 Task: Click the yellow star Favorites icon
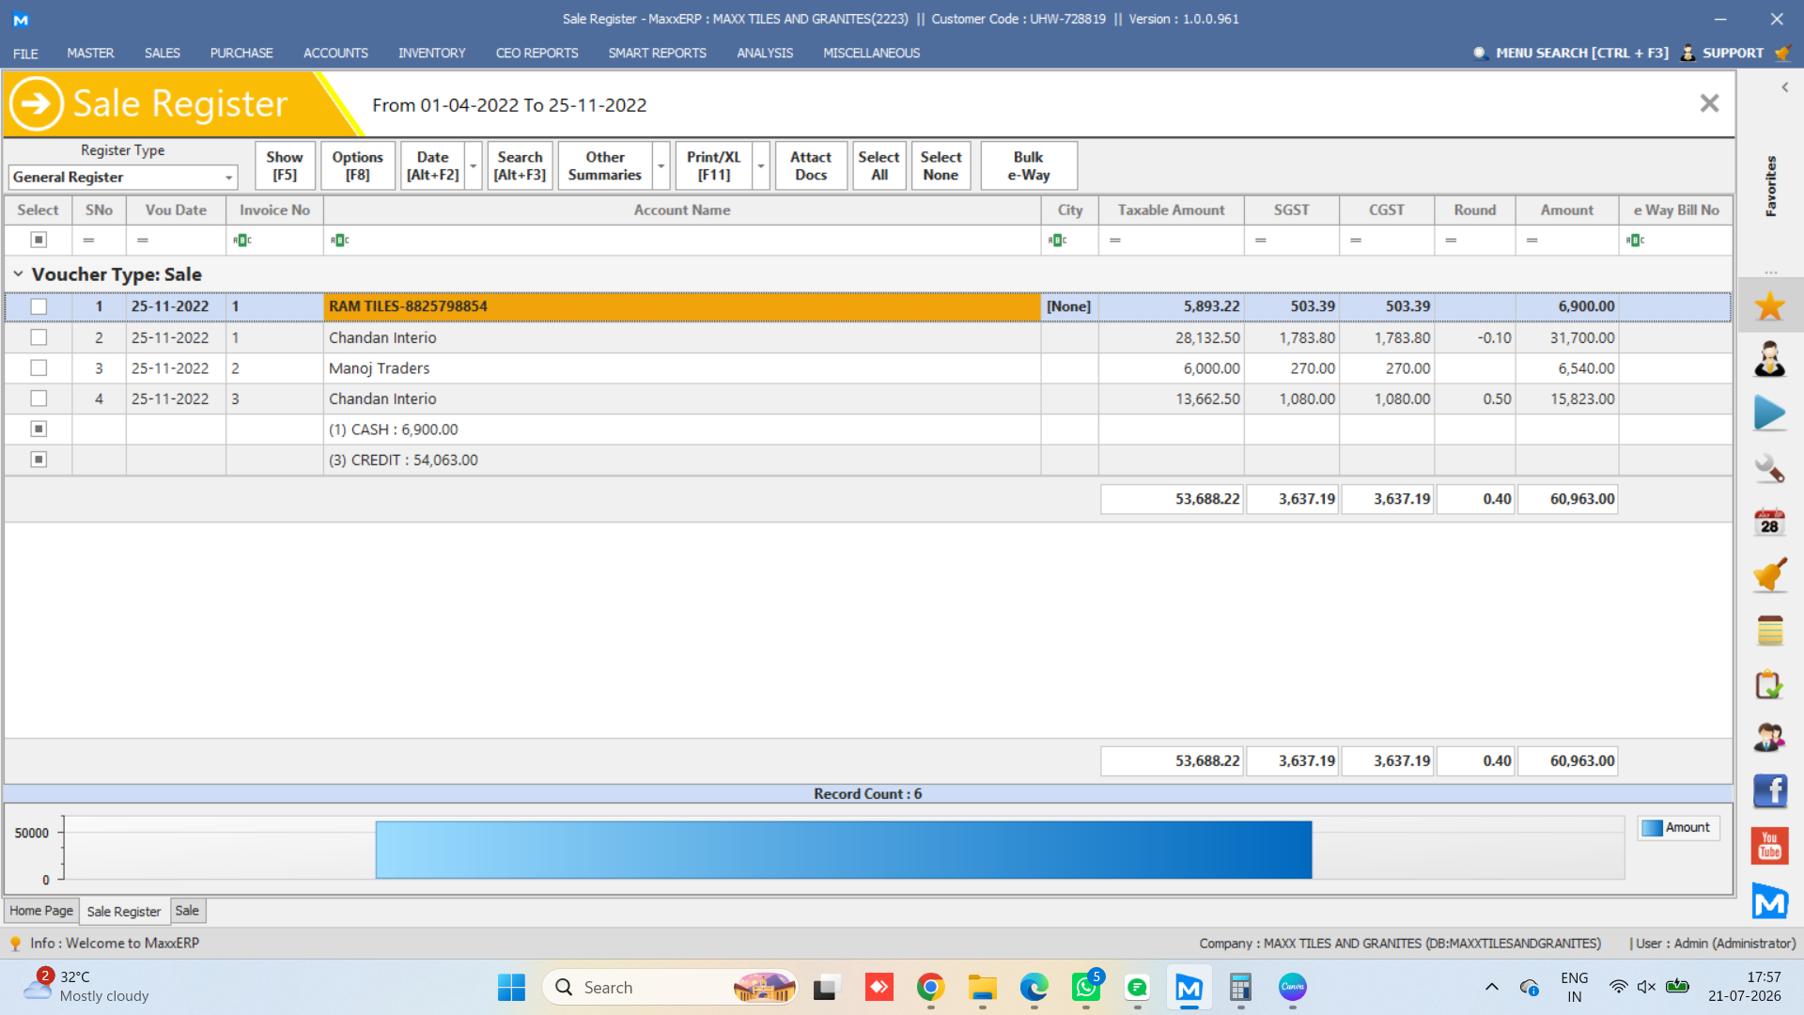[x=1769, y=305]
